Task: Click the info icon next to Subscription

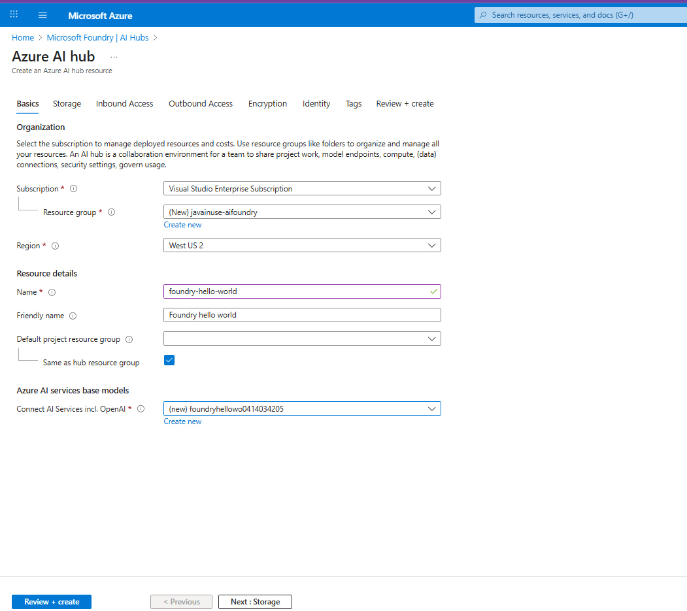Action: [x=73, y=188]
